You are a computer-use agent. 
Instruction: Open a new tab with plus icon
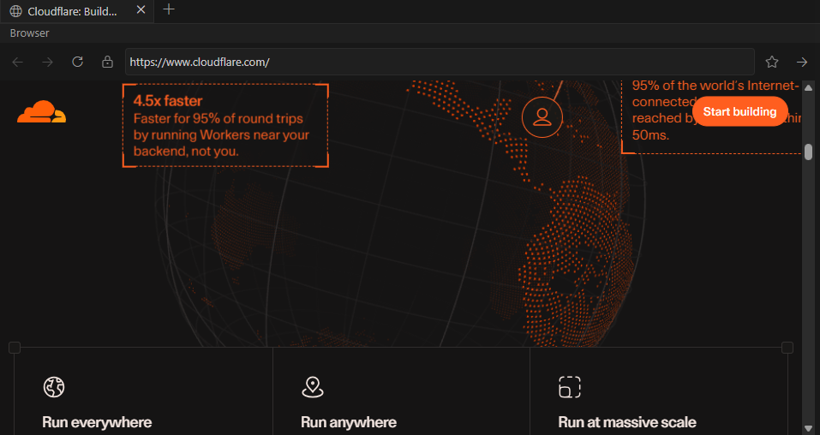tap(169, 9)
